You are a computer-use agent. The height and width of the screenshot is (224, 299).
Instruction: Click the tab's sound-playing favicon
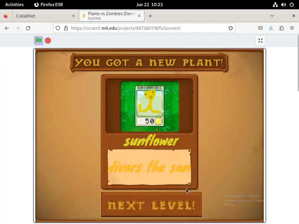coord(84,16)
